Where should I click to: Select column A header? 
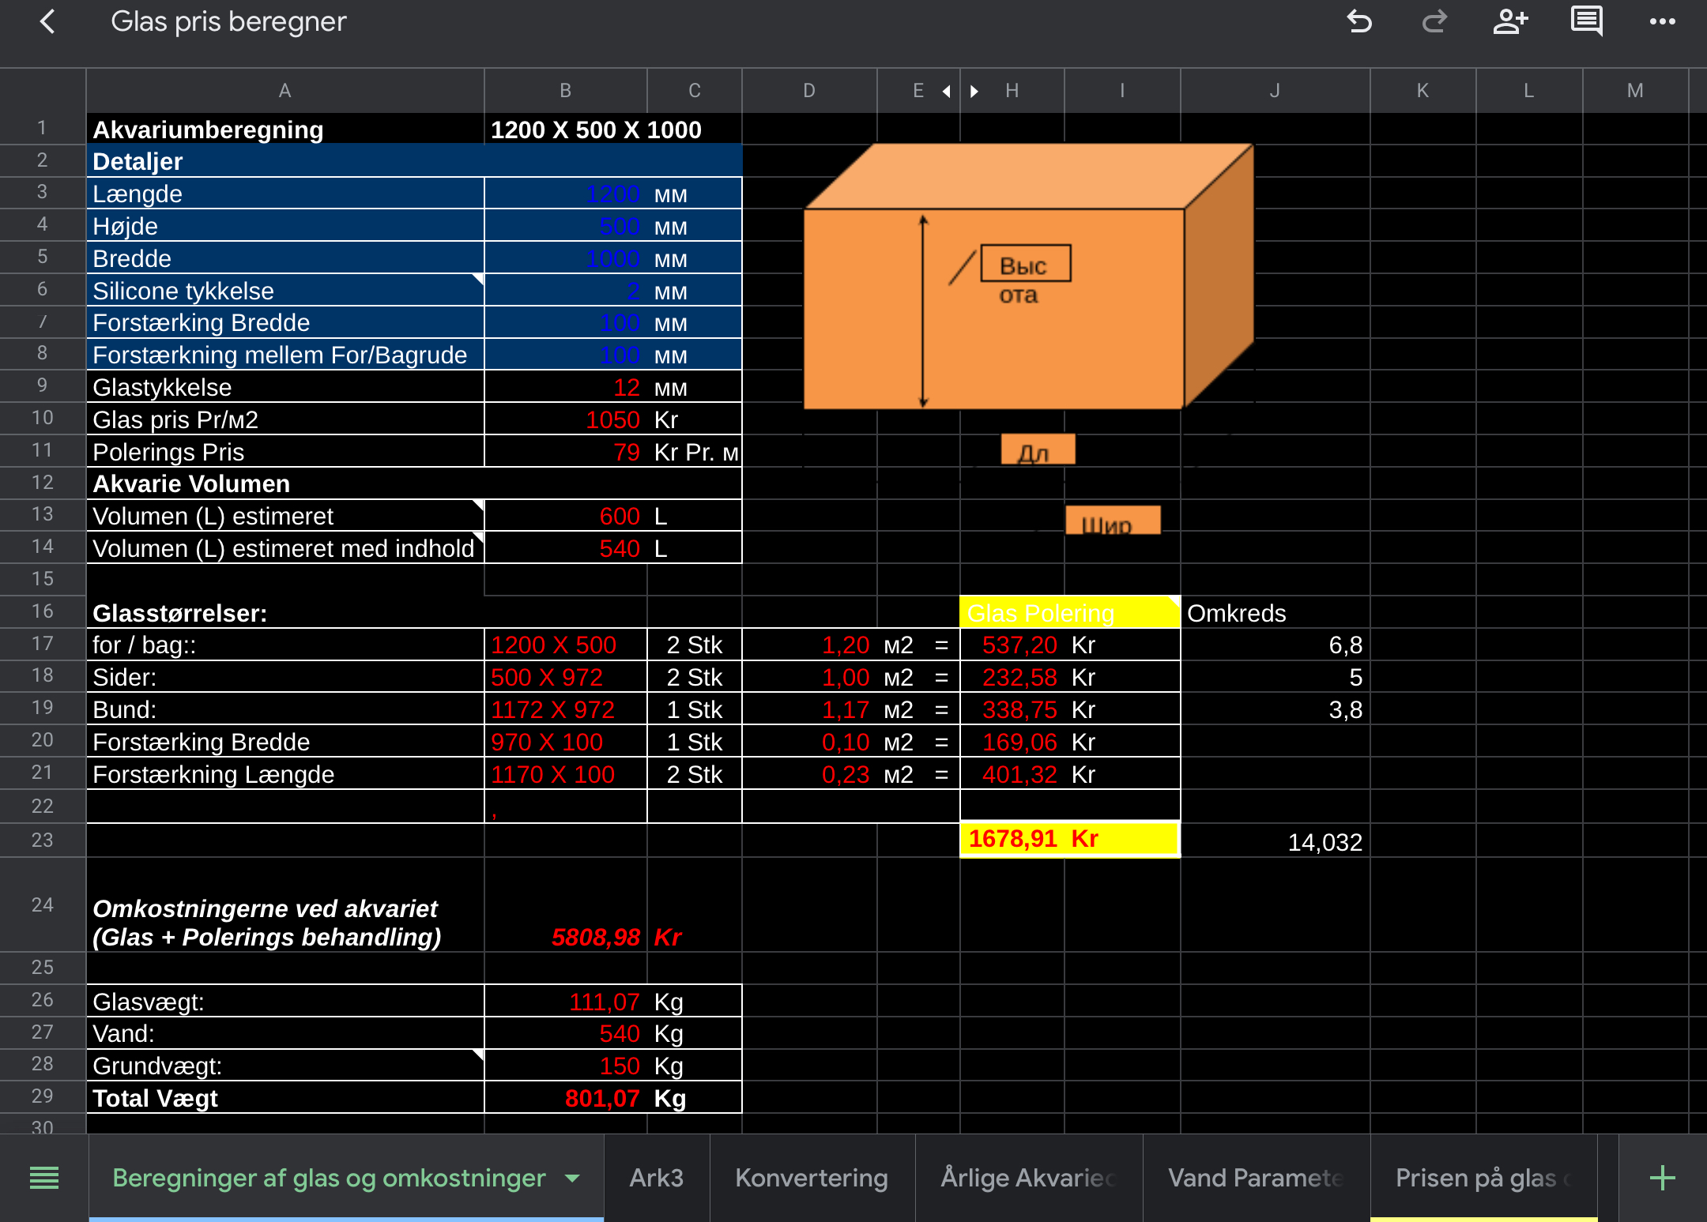click(x=284, y=91)
